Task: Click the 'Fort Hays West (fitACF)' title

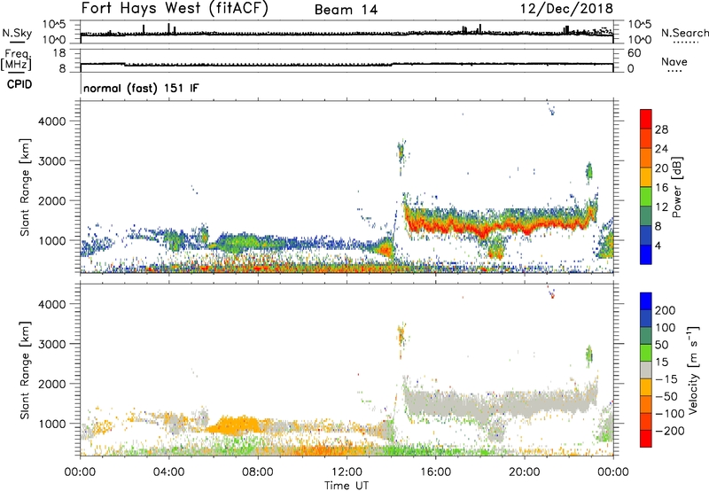Action: [175, 8]
